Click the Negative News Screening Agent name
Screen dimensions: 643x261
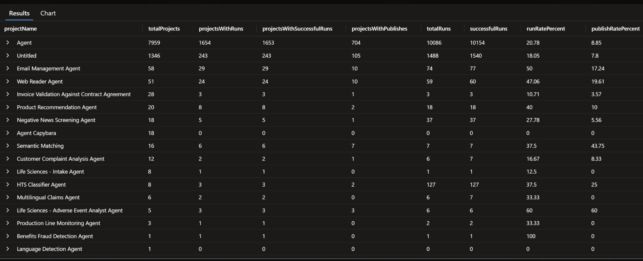click(x=56, y=120)
